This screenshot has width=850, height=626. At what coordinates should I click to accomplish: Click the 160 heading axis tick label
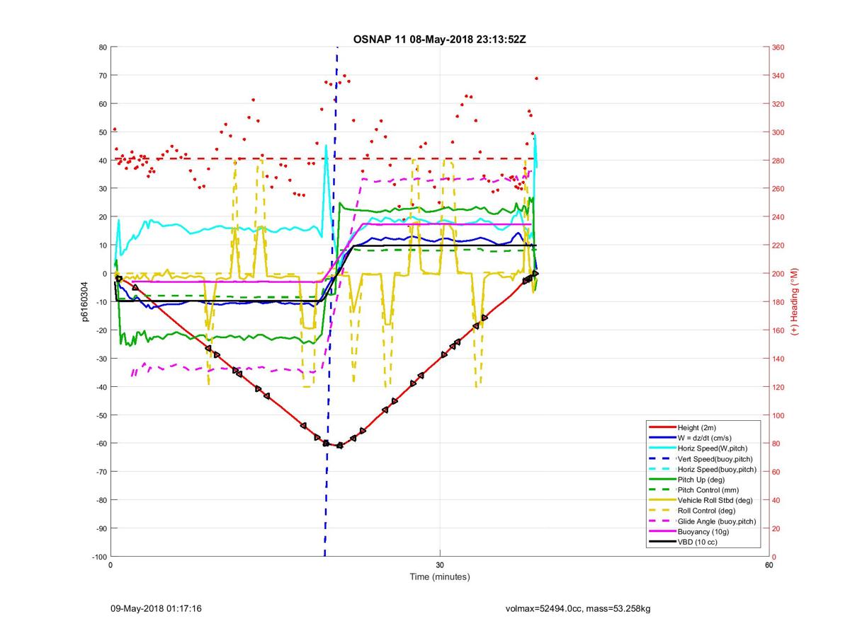(x=779, y=330)
